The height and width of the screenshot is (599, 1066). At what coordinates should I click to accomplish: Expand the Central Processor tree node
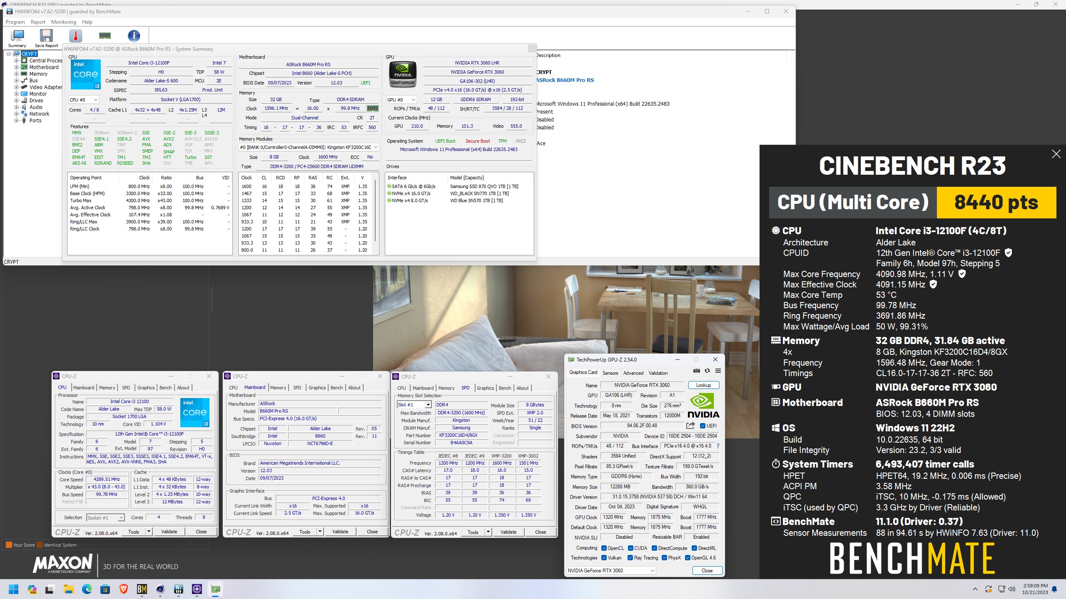17,61
